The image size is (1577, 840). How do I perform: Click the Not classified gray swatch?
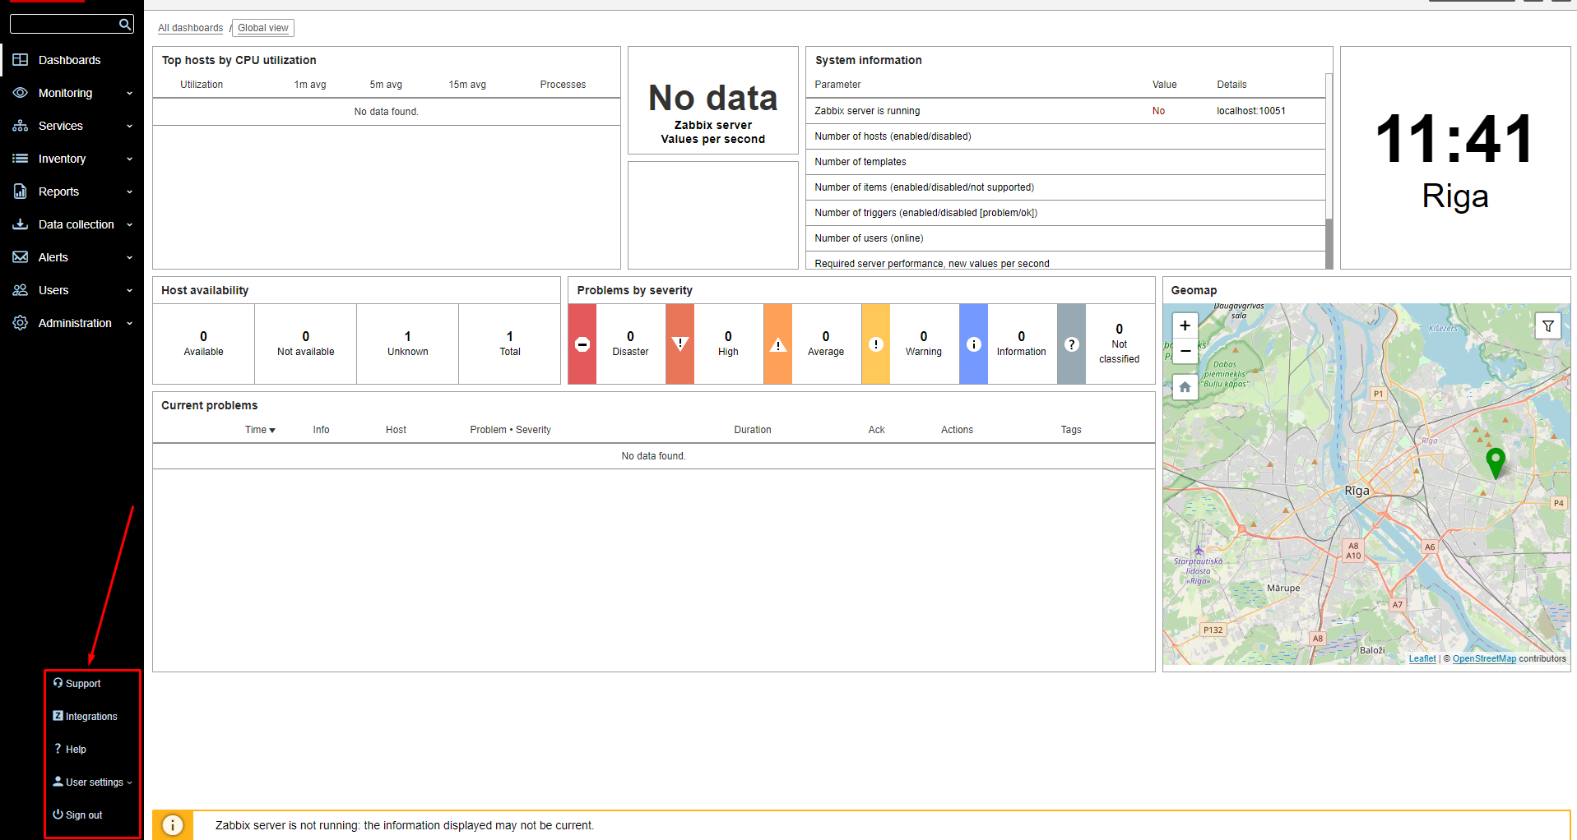1072,344
